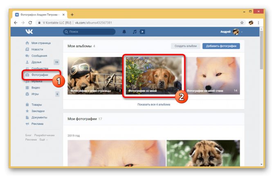Click the Добавить фотографии button
Screen dimensions: 274x177
pyautogui.click(x=221, y=46)
